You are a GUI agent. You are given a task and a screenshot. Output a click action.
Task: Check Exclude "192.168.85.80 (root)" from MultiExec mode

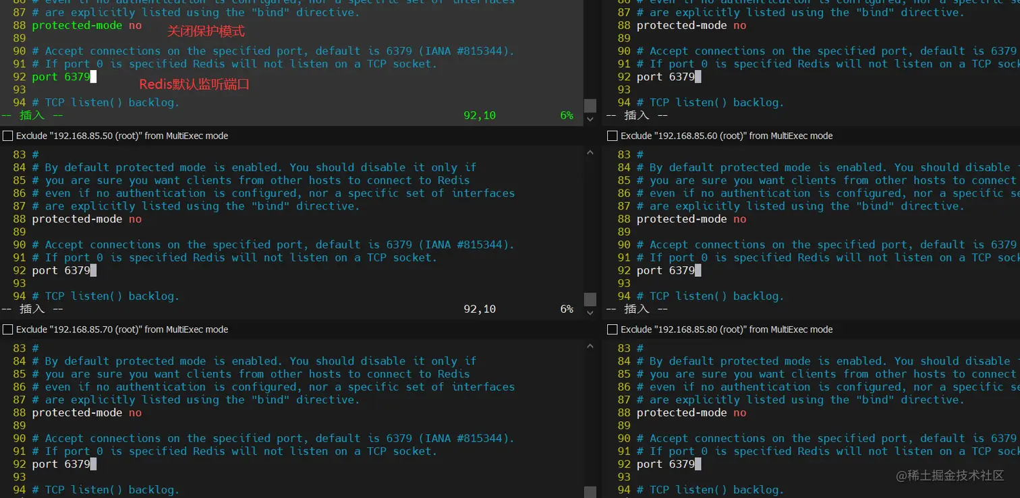613,330
